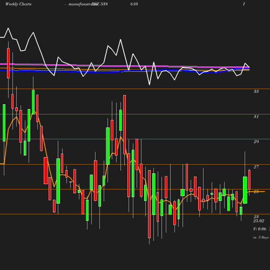Click the "610" value in header
270x270 pixels.
[x=134, y=4]
